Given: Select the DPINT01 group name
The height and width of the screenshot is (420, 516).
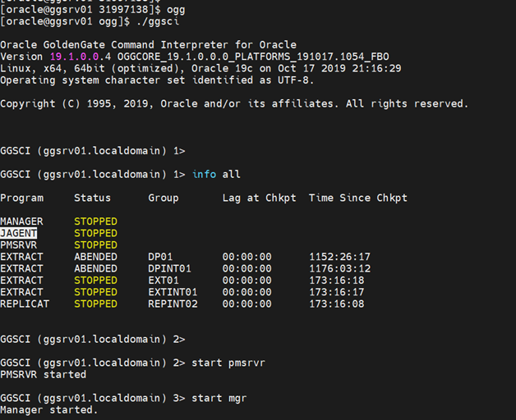Looking at the screenshot, I should pos(169,268).
